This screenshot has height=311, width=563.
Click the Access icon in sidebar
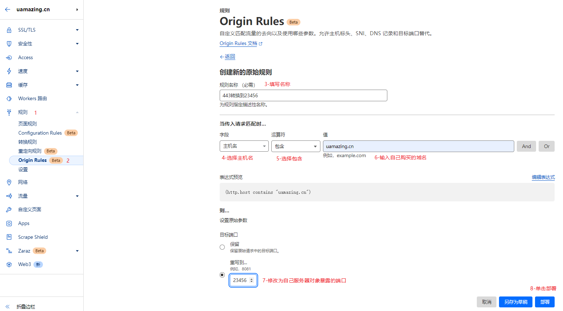point(9,57)
